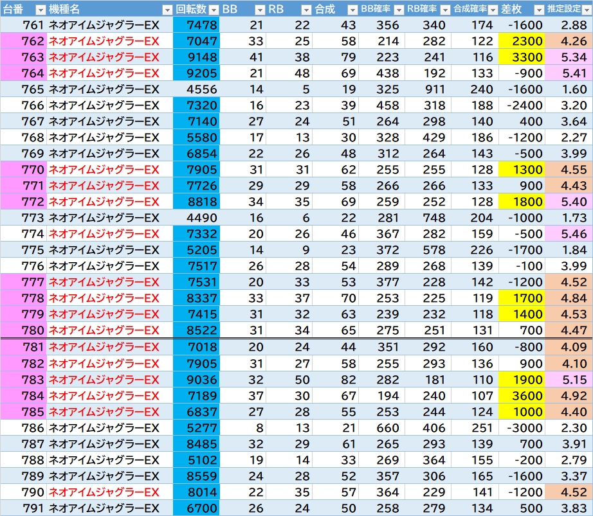Screen dimensions: 593x516
Task: Select yellow 差枚 cell 1000
Action: click(x=522, y=412)
